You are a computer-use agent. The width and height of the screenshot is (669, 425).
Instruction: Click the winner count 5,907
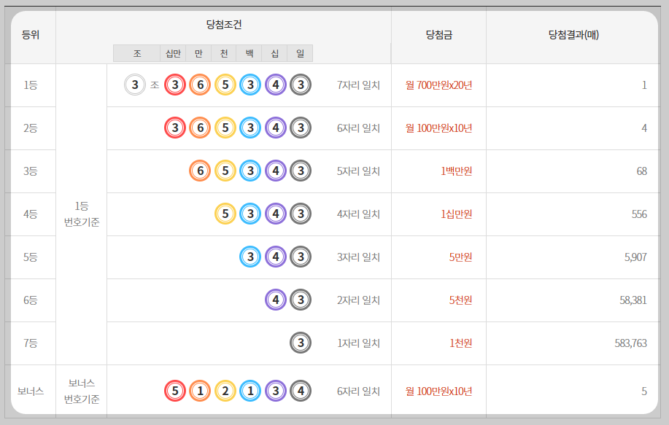tap(635, 257)
